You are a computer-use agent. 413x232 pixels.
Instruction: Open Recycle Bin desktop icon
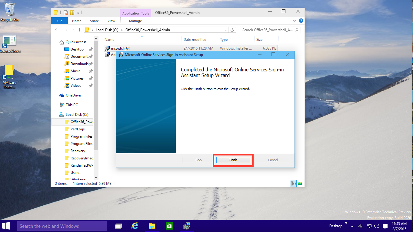[x=10, y=12]
